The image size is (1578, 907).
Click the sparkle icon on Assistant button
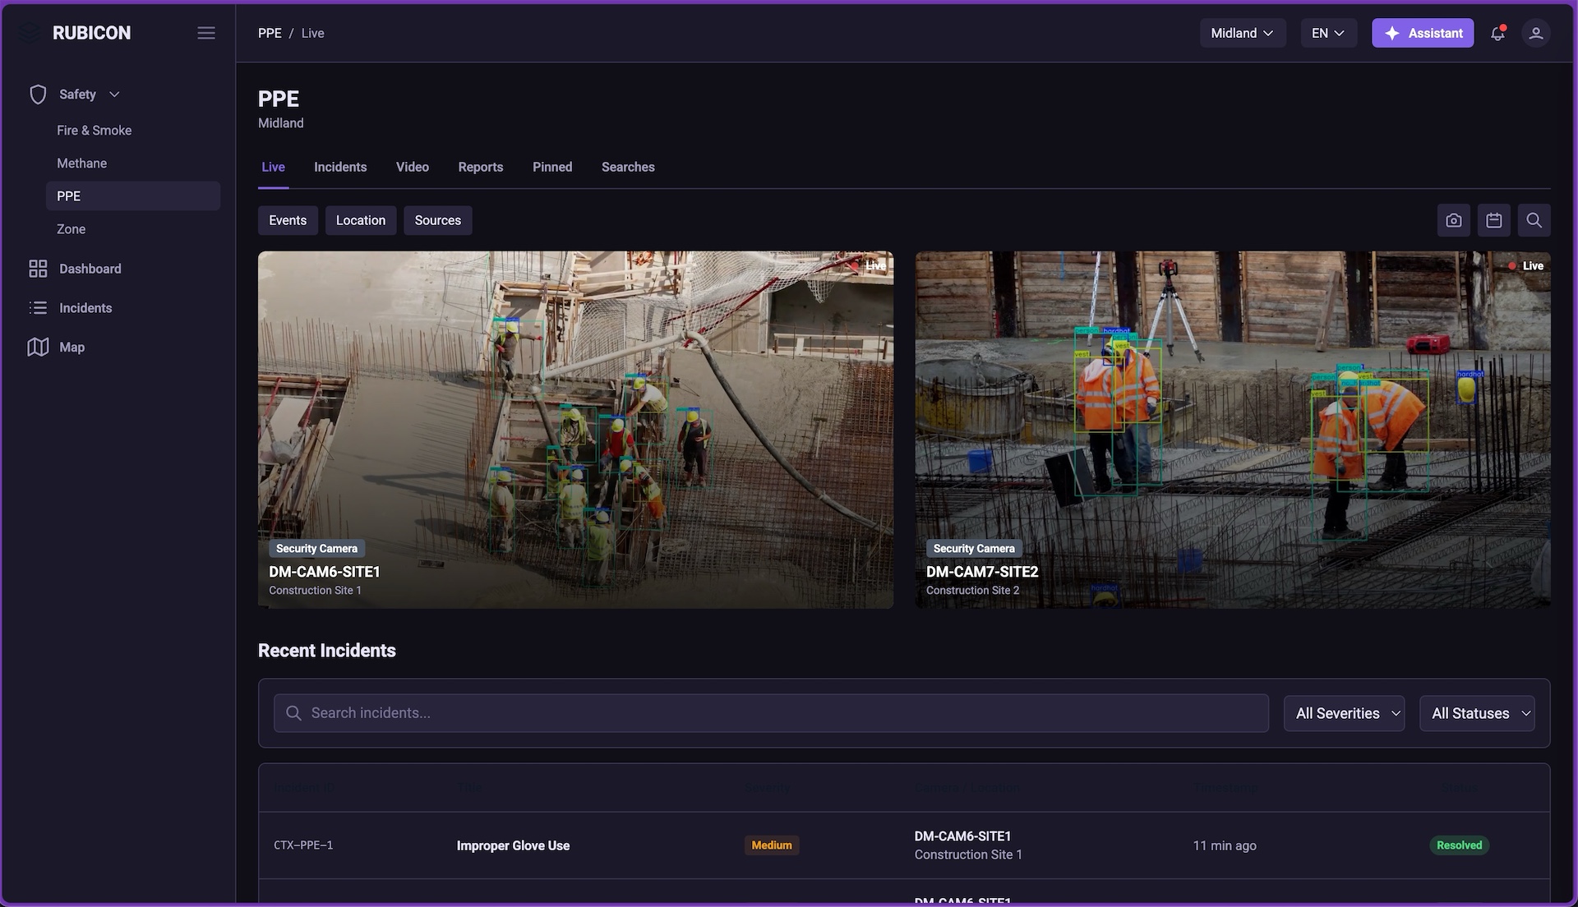pos(1392,33)
